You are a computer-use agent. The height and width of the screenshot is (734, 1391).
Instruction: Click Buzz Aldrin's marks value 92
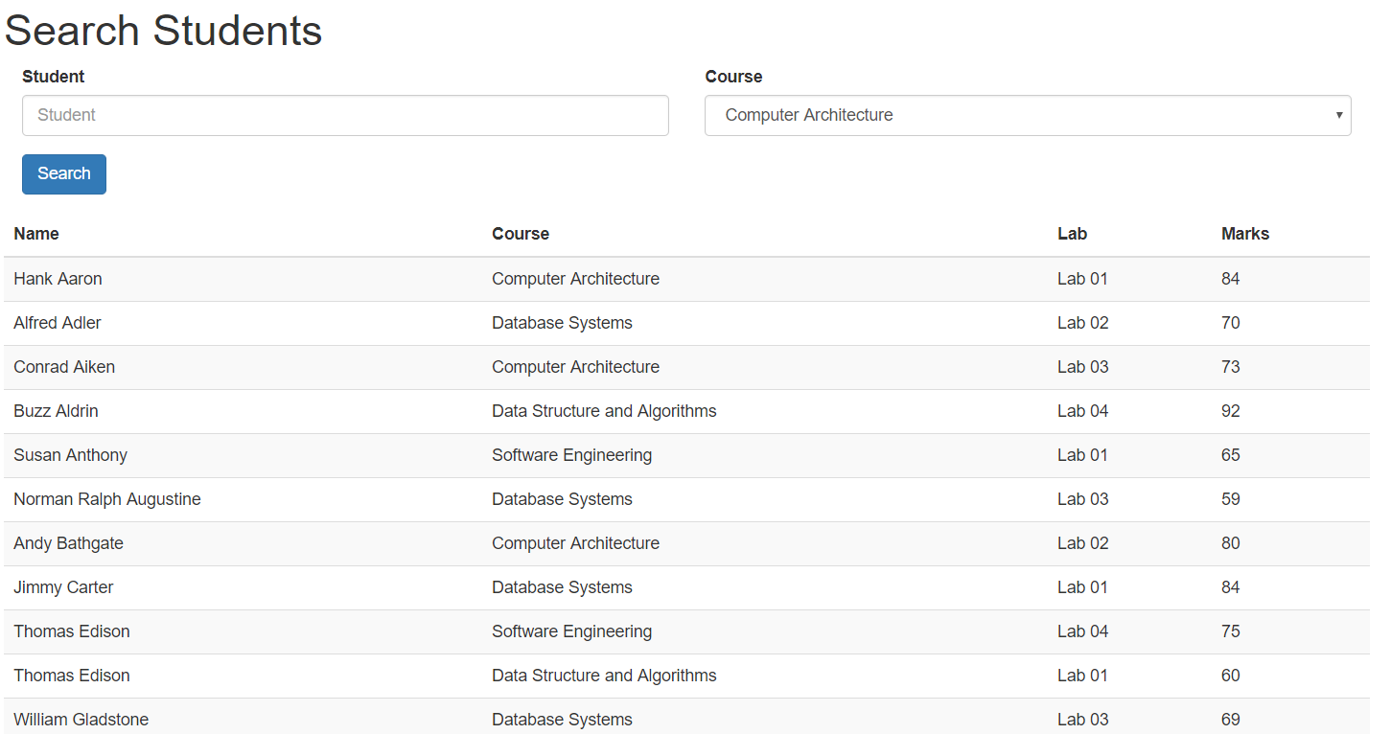pos(1230,411)
